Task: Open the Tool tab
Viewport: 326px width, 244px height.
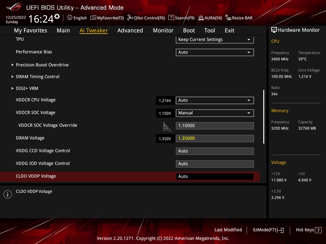Action: 209,30
